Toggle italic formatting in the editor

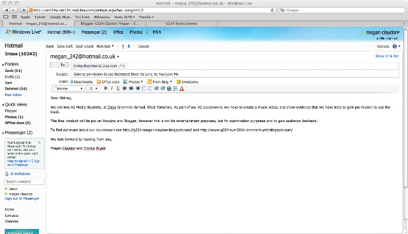click(112, 88)
